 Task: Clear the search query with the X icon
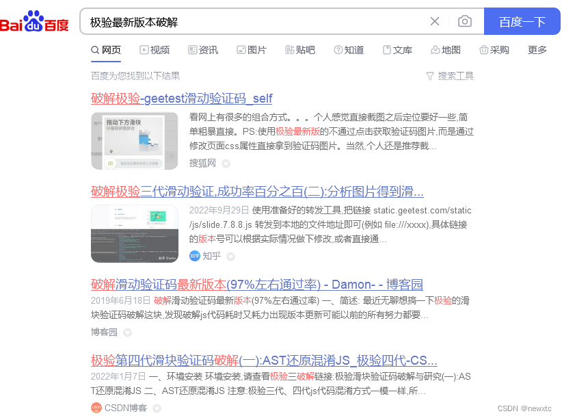point(434,21)
